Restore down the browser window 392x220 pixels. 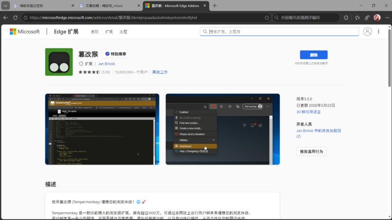point(373,5)
